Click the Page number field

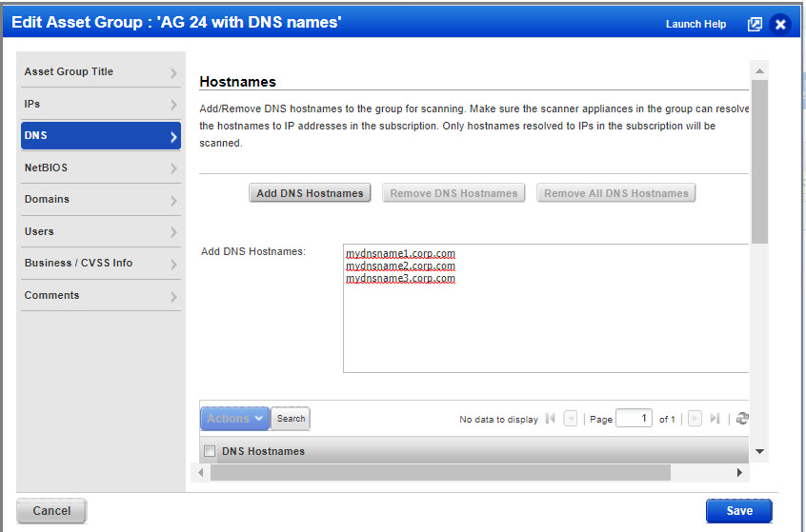pos(634,419)
